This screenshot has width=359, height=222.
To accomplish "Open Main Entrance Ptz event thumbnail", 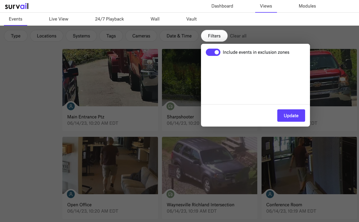I will (x=110, y=77).
